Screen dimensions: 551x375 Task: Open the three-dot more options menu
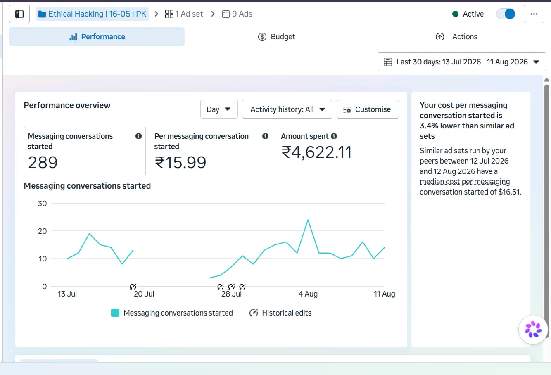pyautogui.click(x=534, y=14)
